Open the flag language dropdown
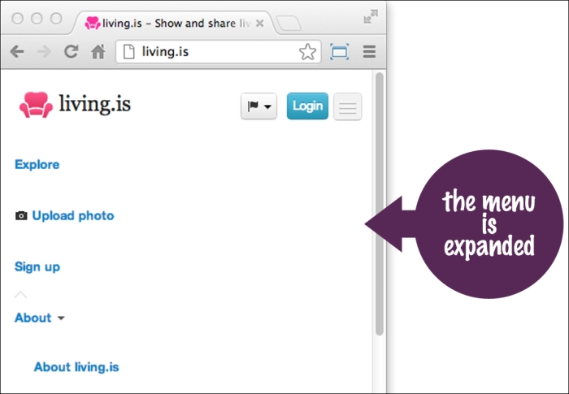 pos(258,106)
